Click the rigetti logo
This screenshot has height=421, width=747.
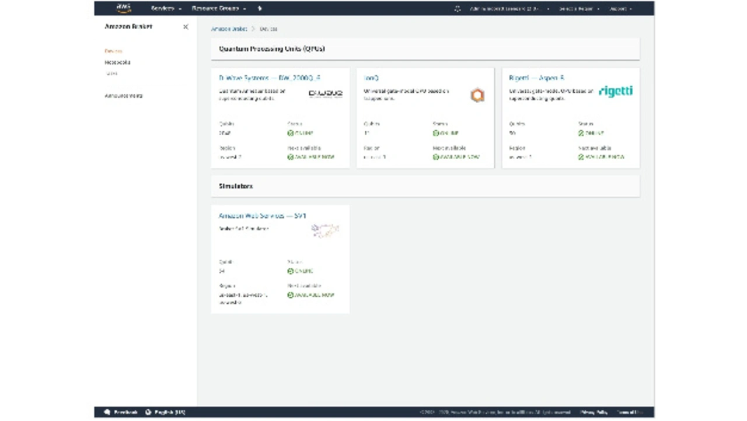point(616,92)
